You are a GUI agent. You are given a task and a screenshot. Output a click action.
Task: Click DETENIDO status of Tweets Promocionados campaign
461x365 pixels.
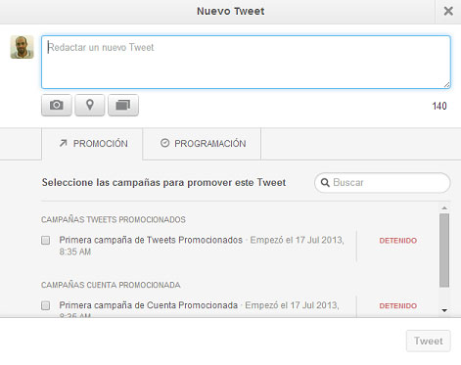tap(398, 241)
